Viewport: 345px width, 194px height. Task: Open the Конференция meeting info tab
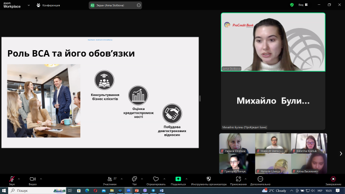(x=48, y=5)
